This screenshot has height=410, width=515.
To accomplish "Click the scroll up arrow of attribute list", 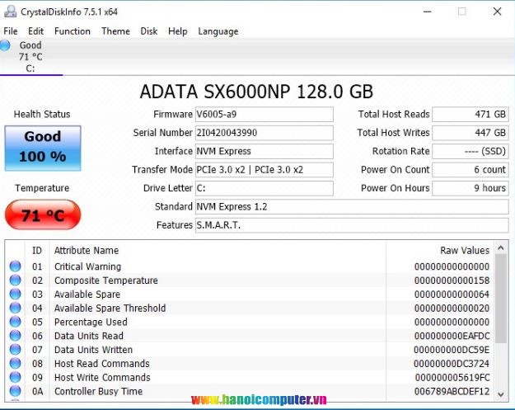I will (x=500, y=248).
